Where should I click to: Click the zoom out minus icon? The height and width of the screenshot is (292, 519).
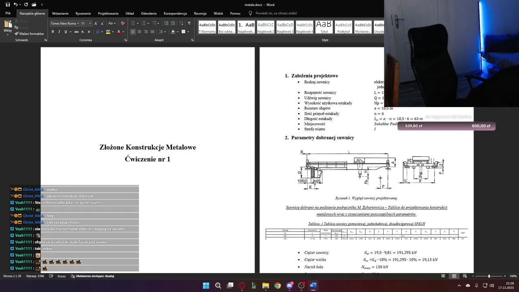(x=474, y=276)
